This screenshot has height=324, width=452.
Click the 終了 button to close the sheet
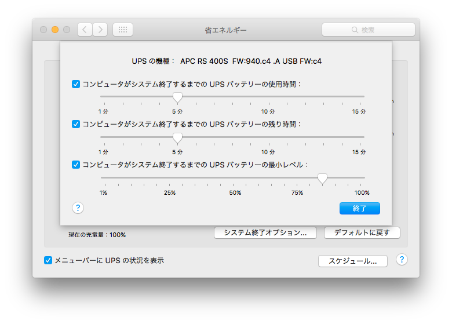[359, 209]
